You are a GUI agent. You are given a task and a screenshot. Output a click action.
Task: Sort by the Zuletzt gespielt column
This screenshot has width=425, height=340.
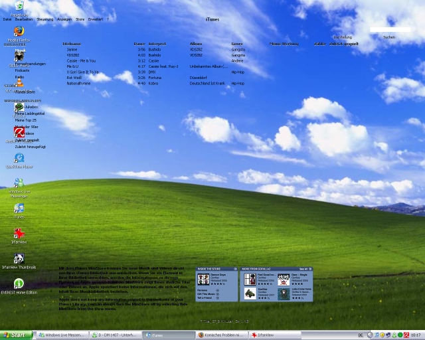tap(344, 44)
